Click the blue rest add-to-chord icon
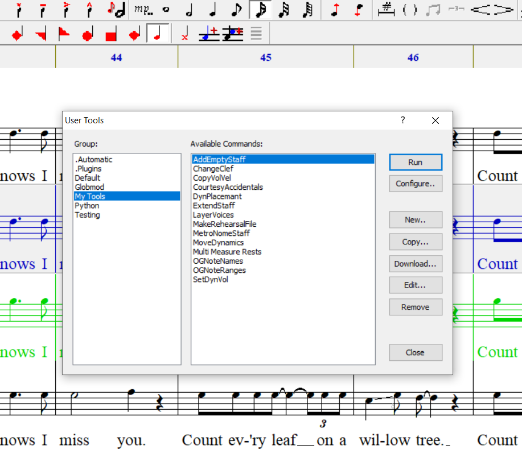The width and height of the screenshot is (522, 462). [233, 34]
